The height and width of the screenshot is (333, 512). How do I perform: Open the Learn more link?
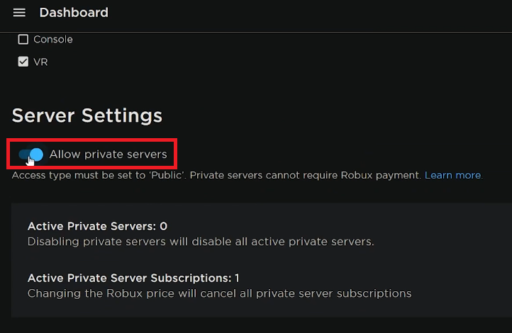click(x=452, y=175)
